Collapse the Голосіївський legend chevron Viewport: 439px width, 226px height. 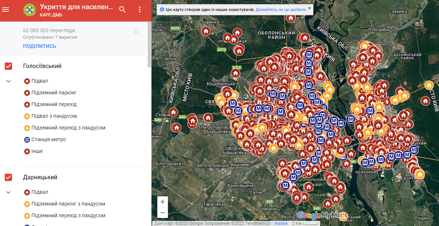point(8,81)
